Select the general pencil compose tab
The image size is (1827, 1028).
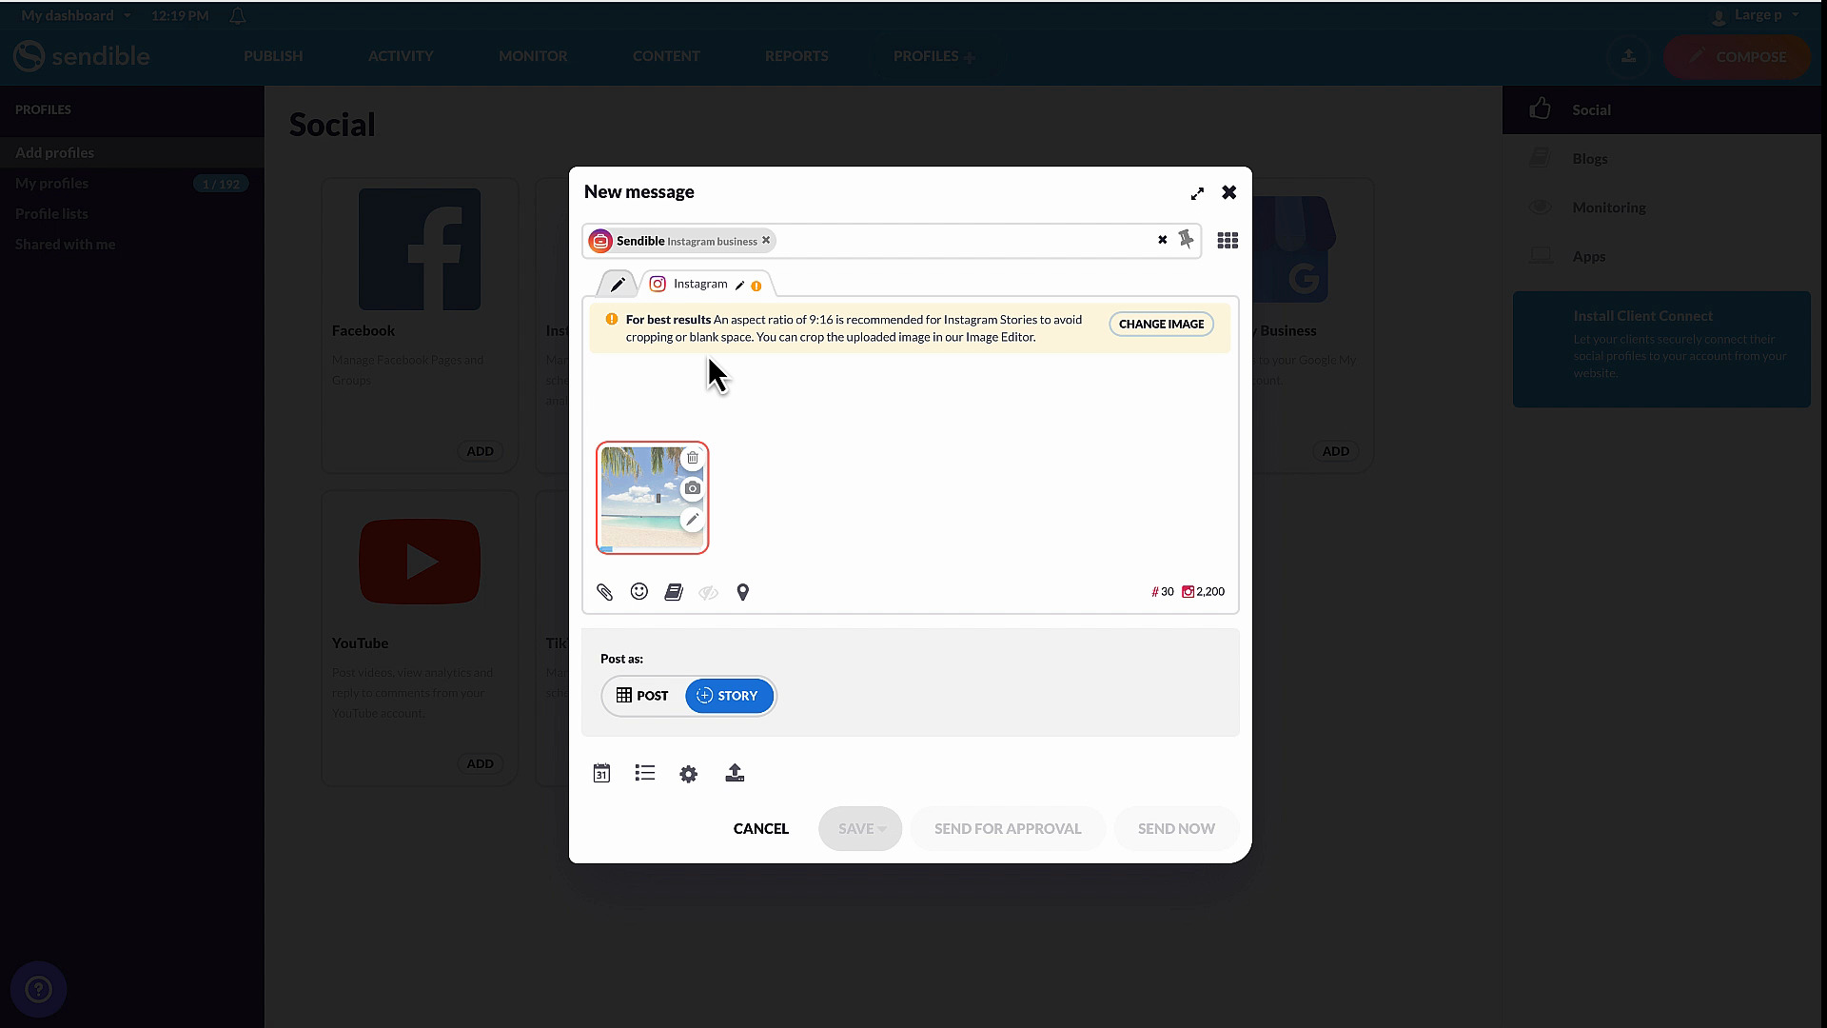coord(618,284)
